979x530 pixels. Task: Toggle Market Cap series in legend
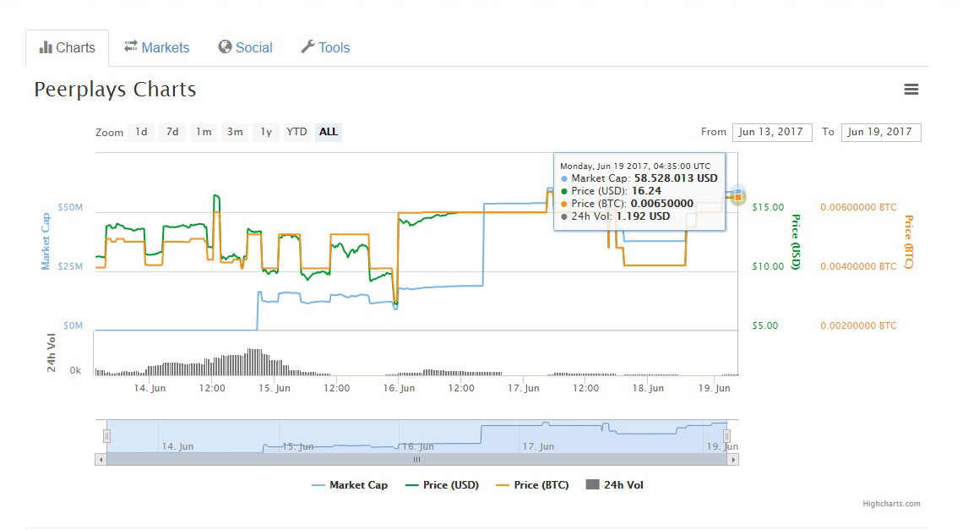tap(350, 485)
